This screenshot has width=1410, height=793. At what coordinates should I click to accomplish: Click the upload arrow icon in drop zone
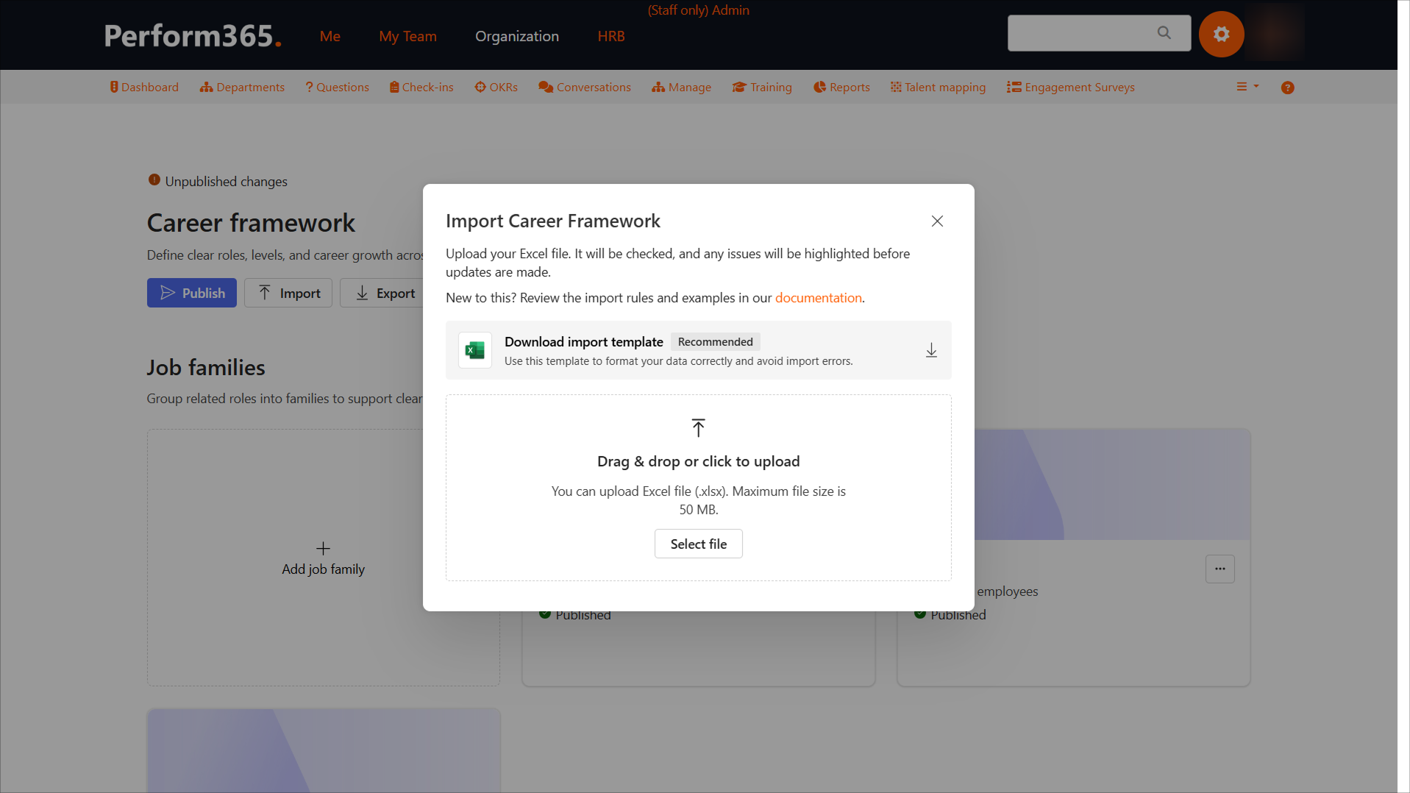coord(699,427)
